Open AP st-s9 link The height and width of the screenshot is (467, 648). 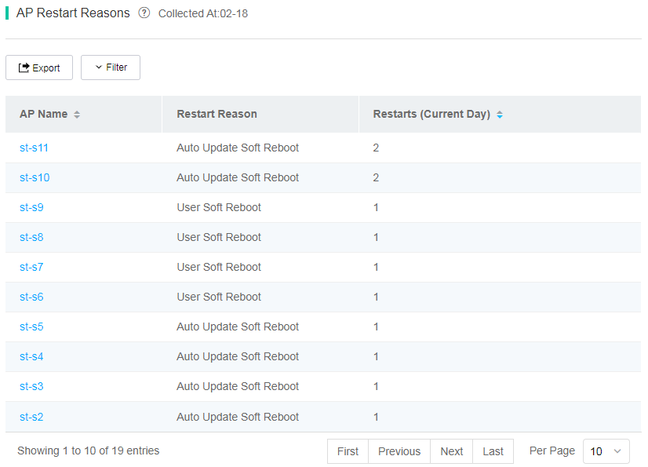click(31, 207)
